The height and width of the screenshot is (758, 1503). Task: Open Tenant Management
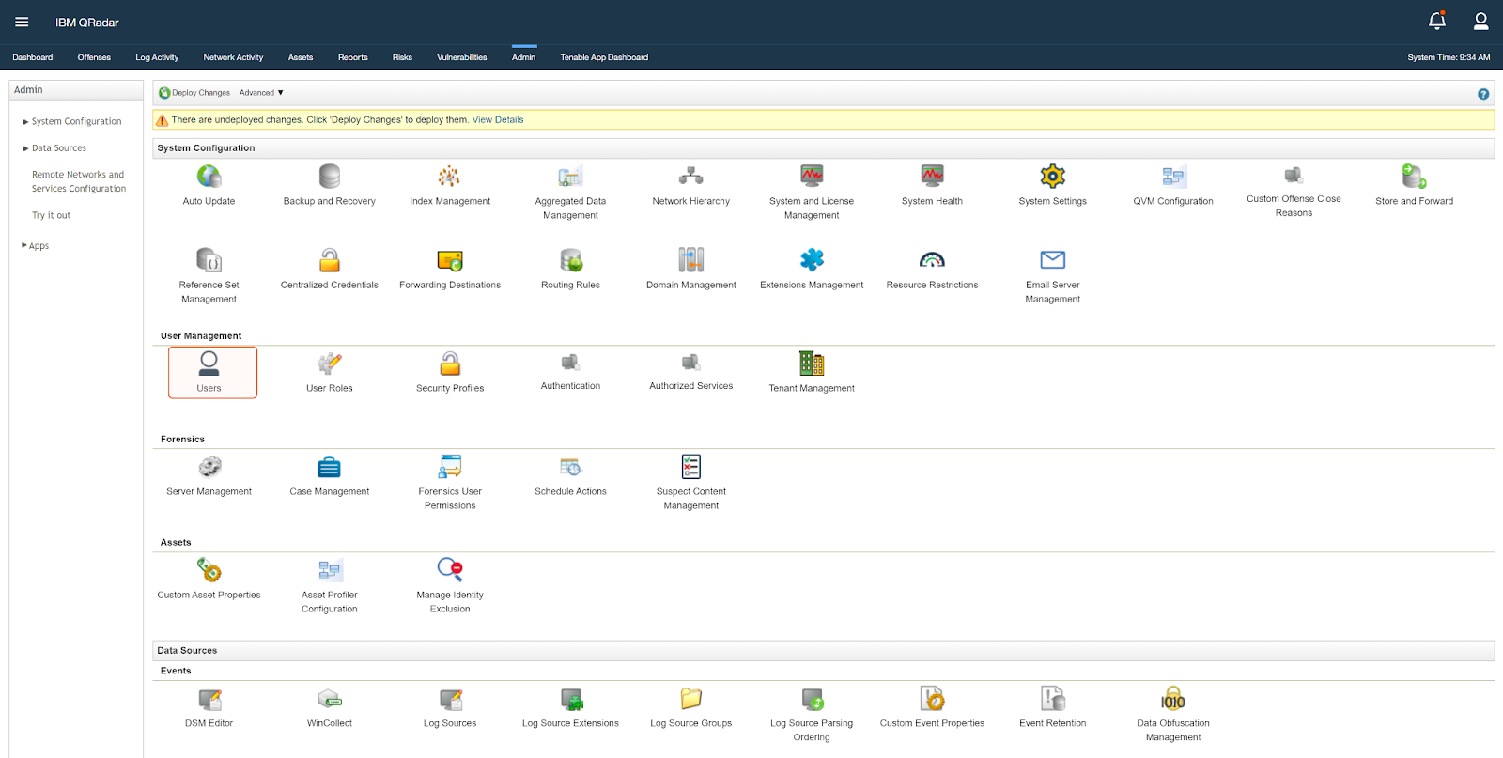coord(812,364)
